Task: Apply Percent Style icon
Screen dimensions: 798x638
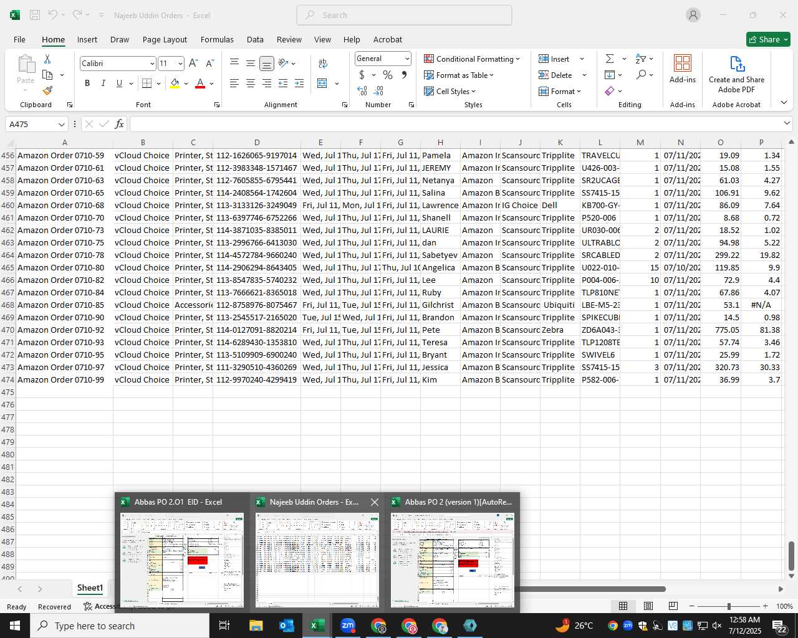Action: coord(388,75)
